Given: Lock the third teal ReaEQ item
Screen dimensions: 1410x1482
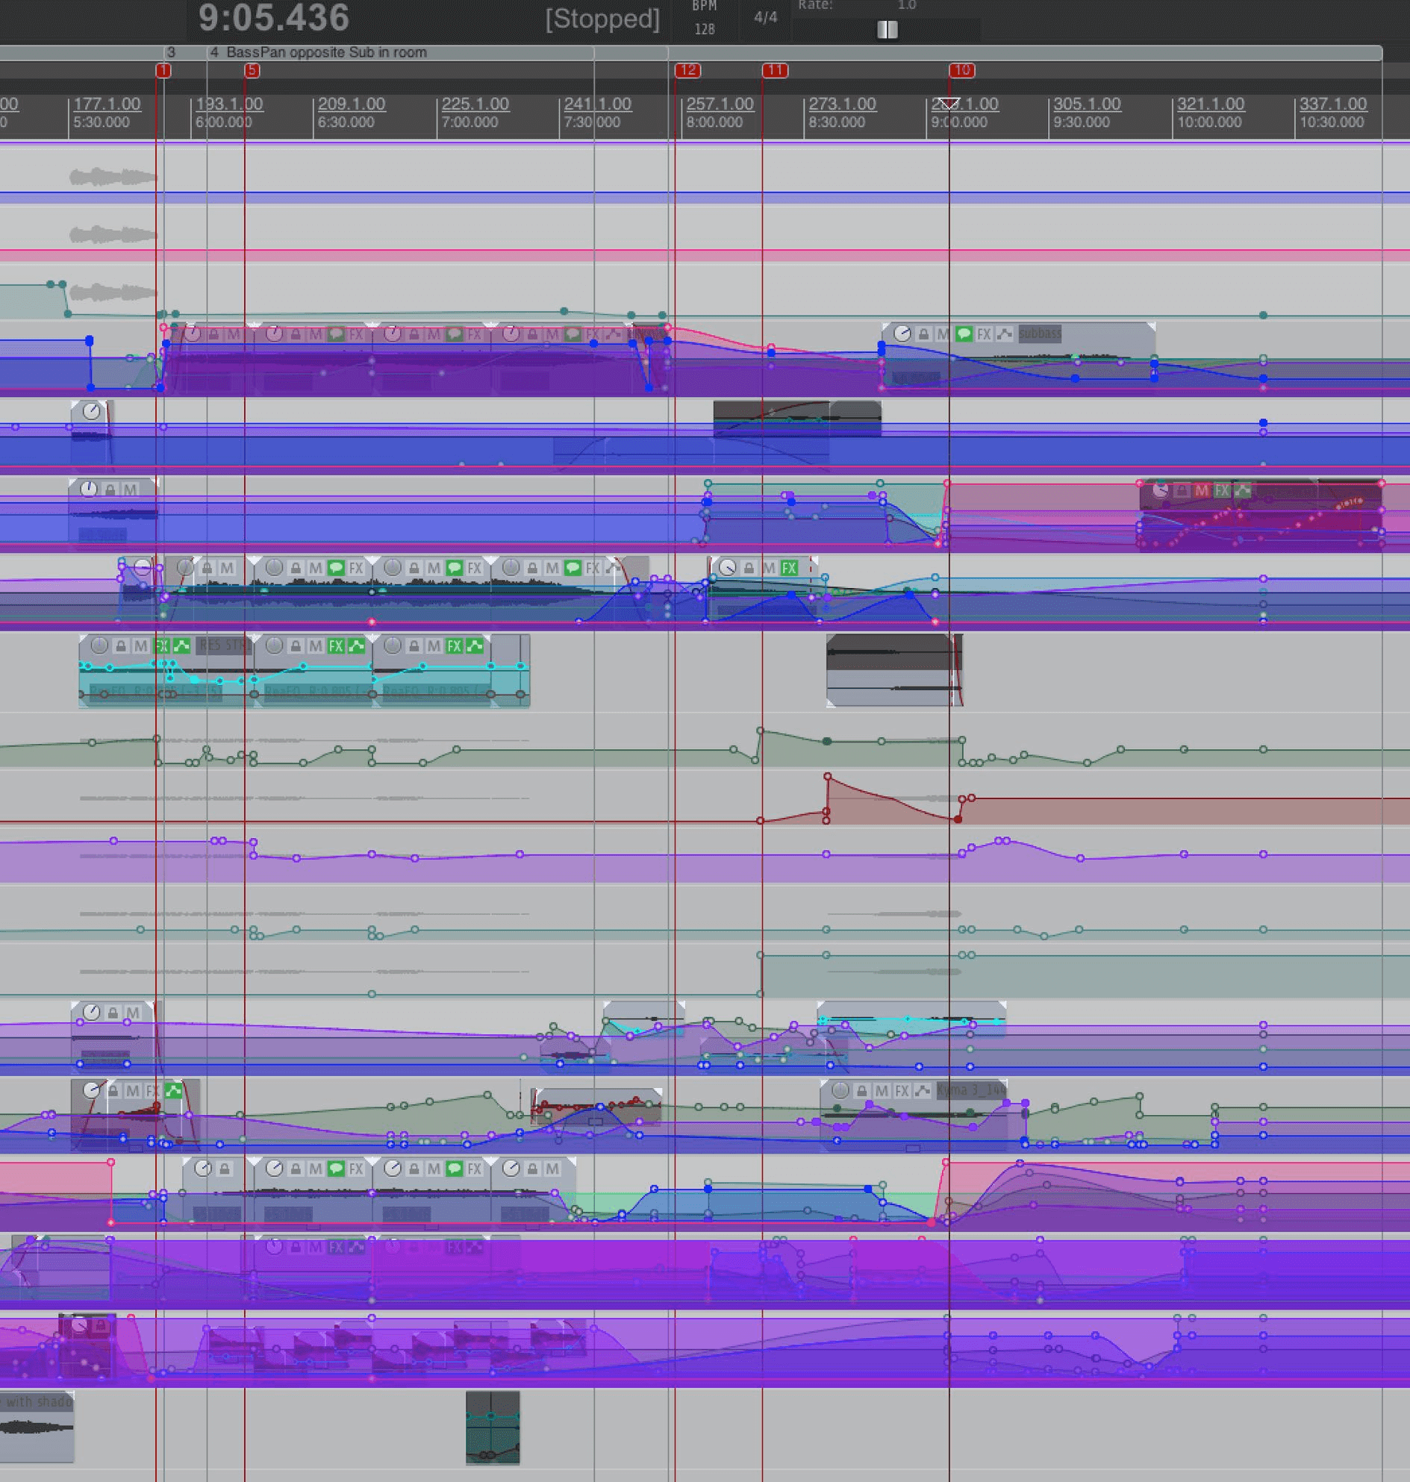Looking at the screenshot, I should [x=414, y=645].
